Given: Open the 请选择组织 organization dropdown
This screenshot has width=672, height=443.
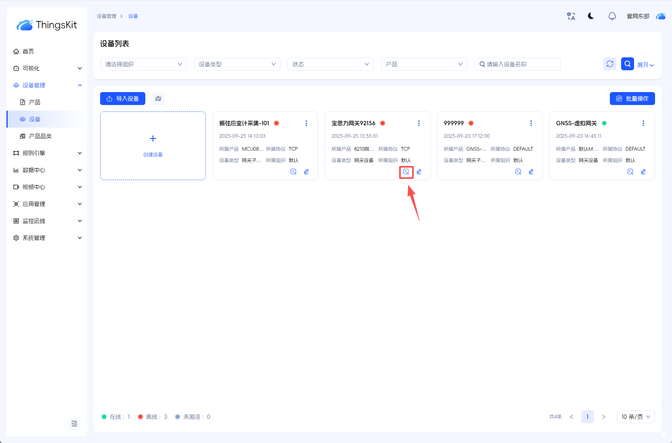Looking at the screenshot, I should click(143, 64).
